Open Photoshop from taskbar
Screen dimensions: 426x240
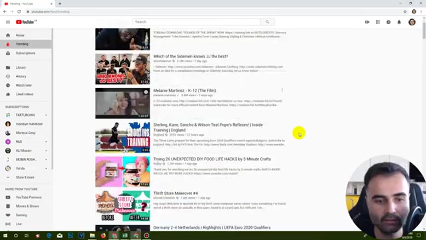pyautogui.click(x=71, y=236)
